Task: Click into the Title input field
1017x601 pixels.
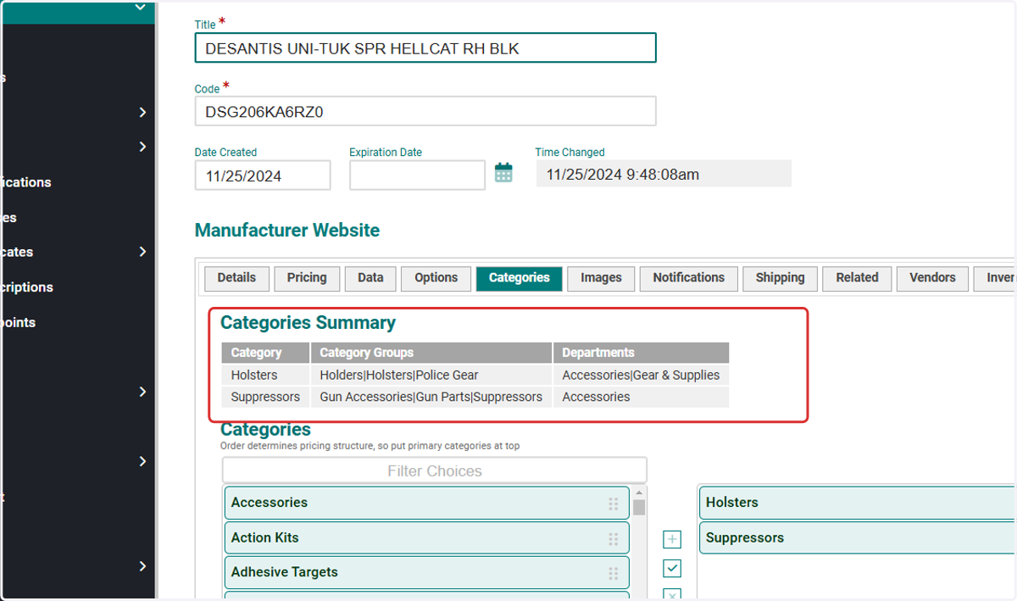Action: [x=425, y=48]
